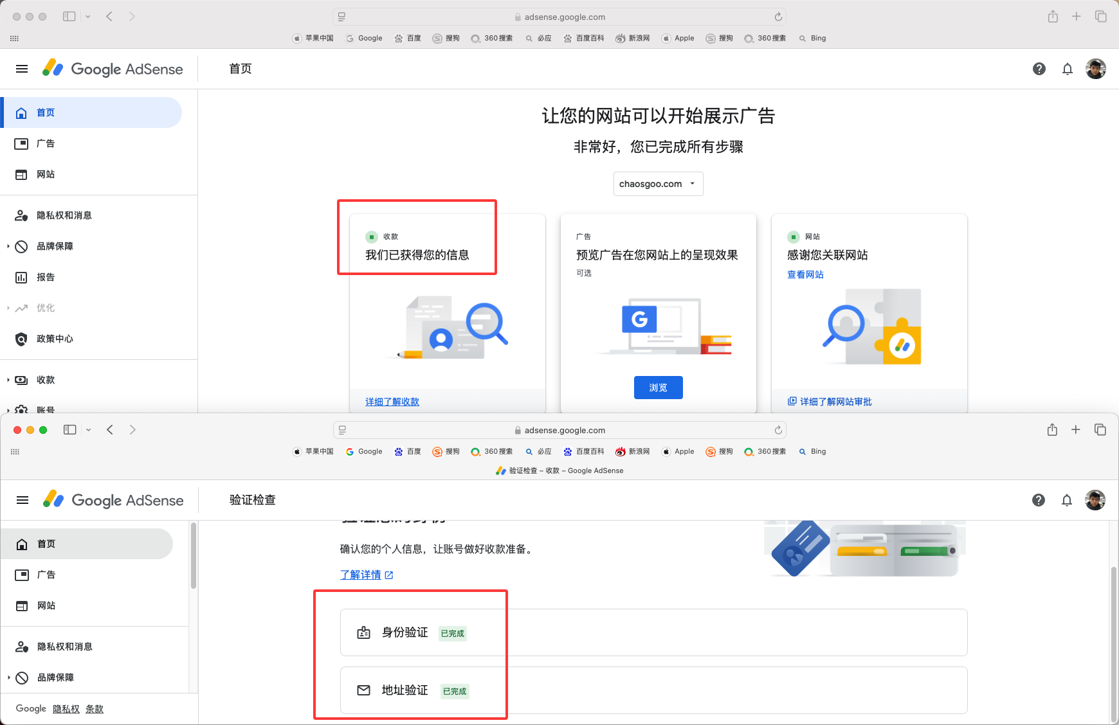Open 百度百科 bookmark in front Safari window
This screenshot has height=725, width=1119.
click(x=584, y=452)
